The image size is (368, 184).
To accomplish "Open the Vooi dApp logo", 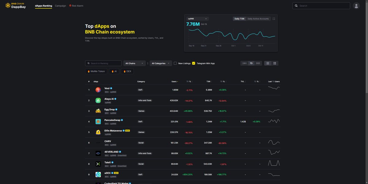I will click(98, 90).
